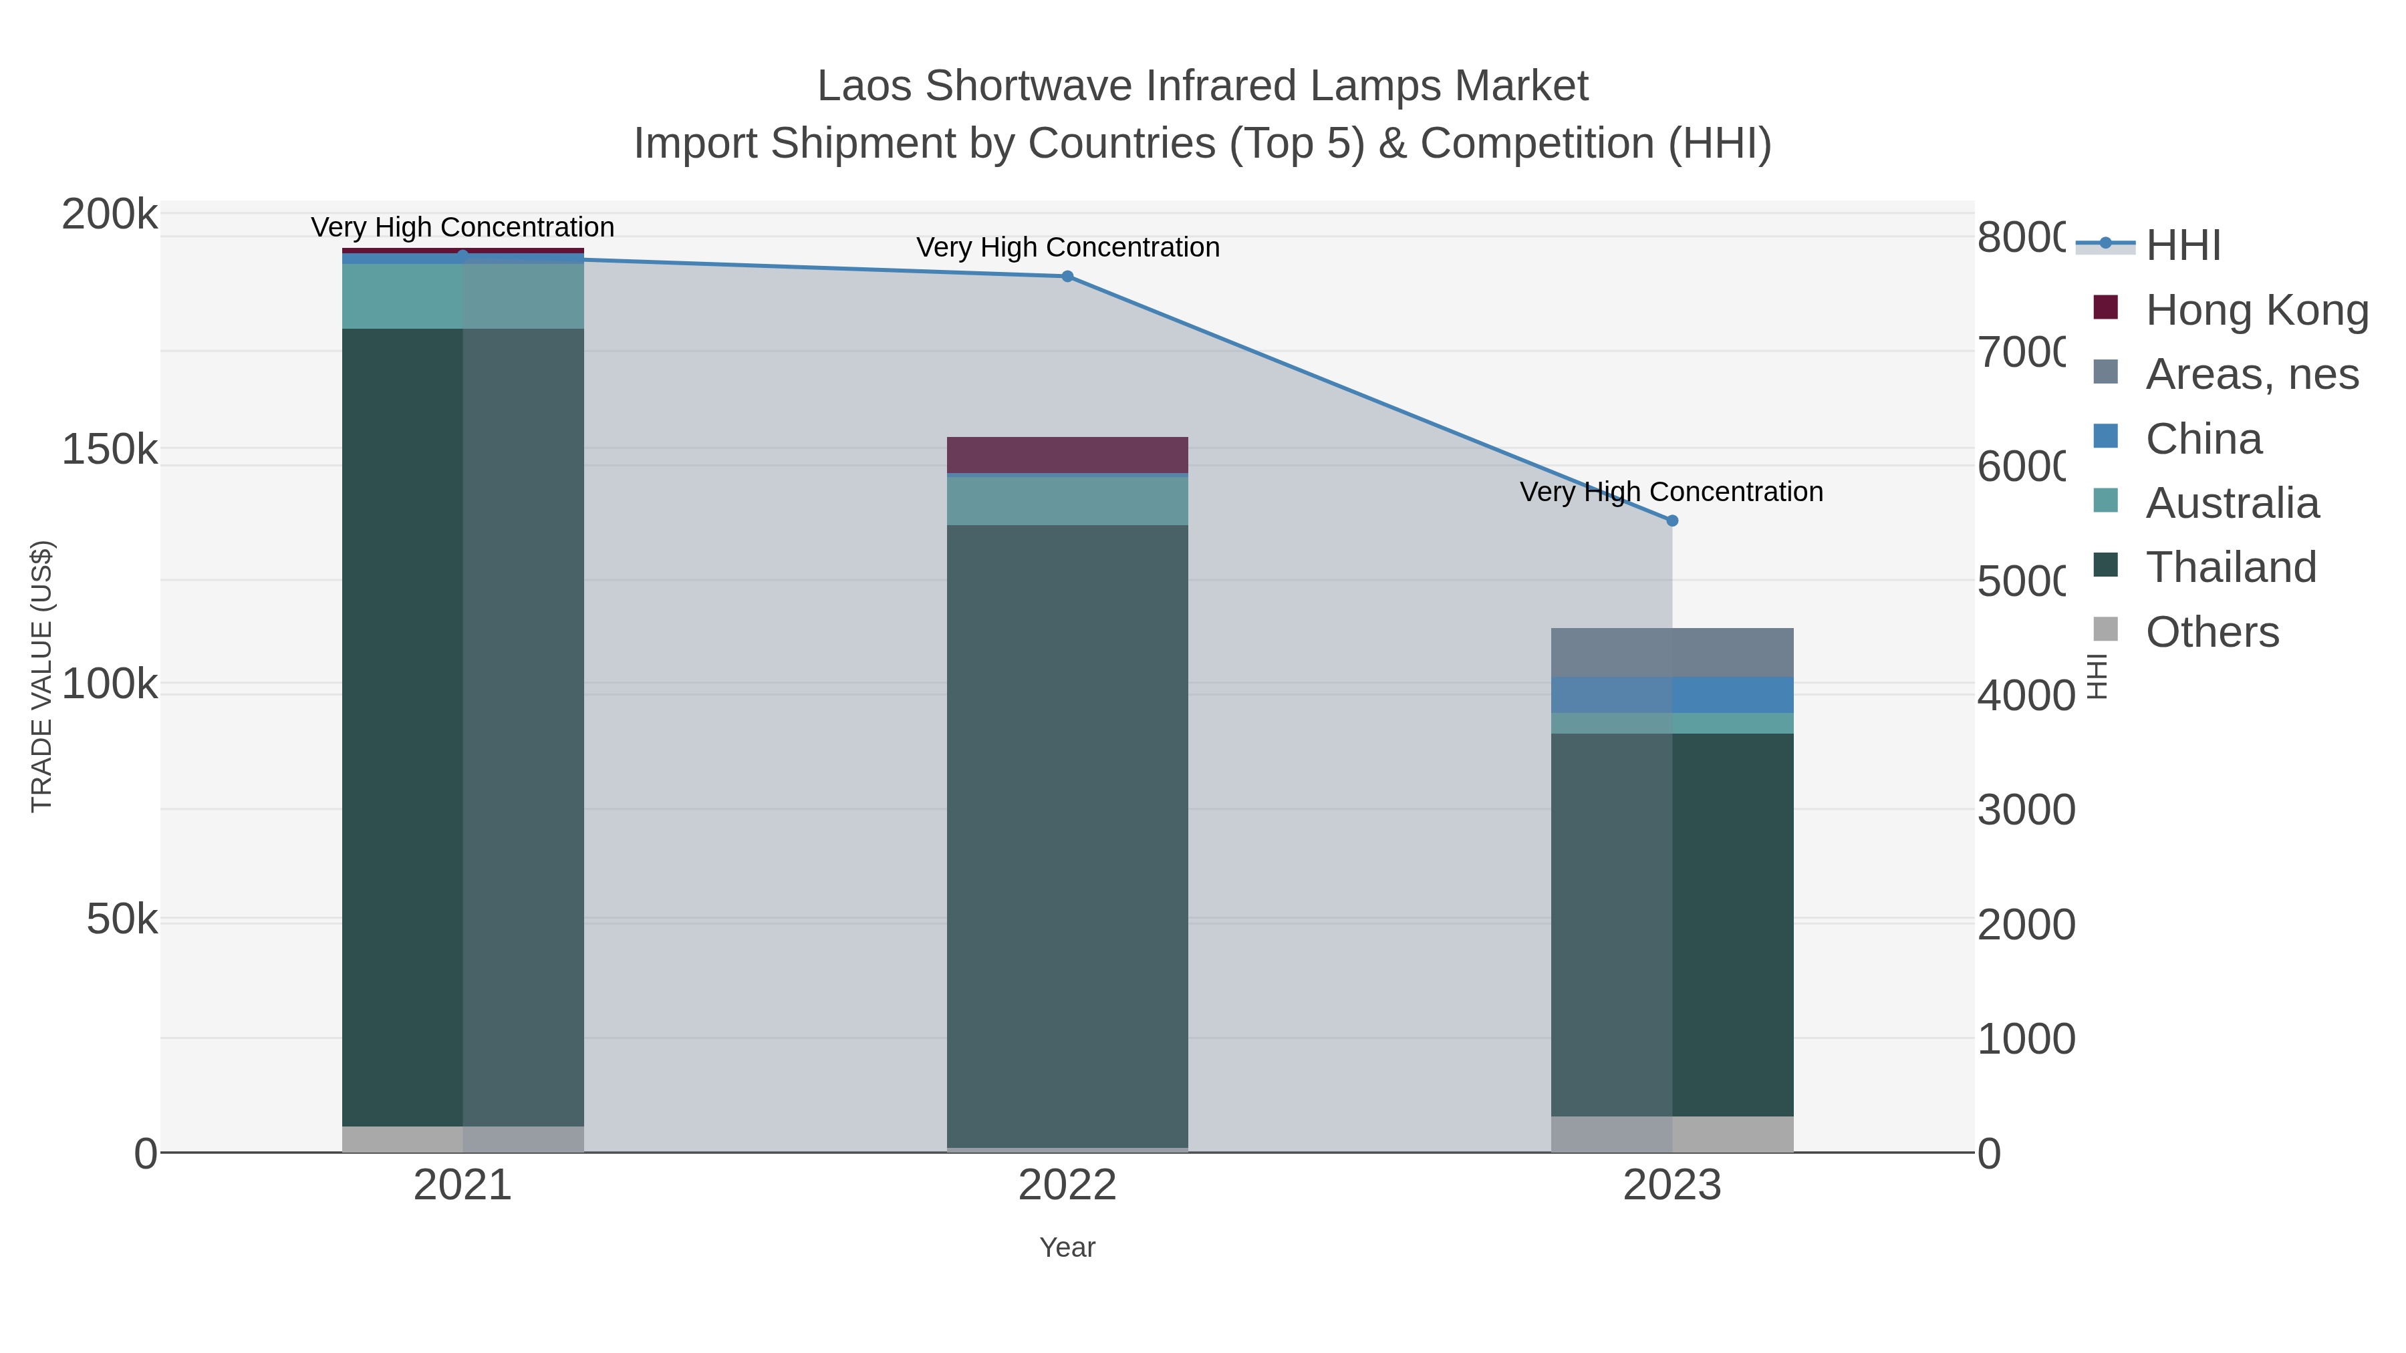Screen dimensions: 2406x1353
Task: Toggle the China legend entry
Action: [x=2178, y=439]
